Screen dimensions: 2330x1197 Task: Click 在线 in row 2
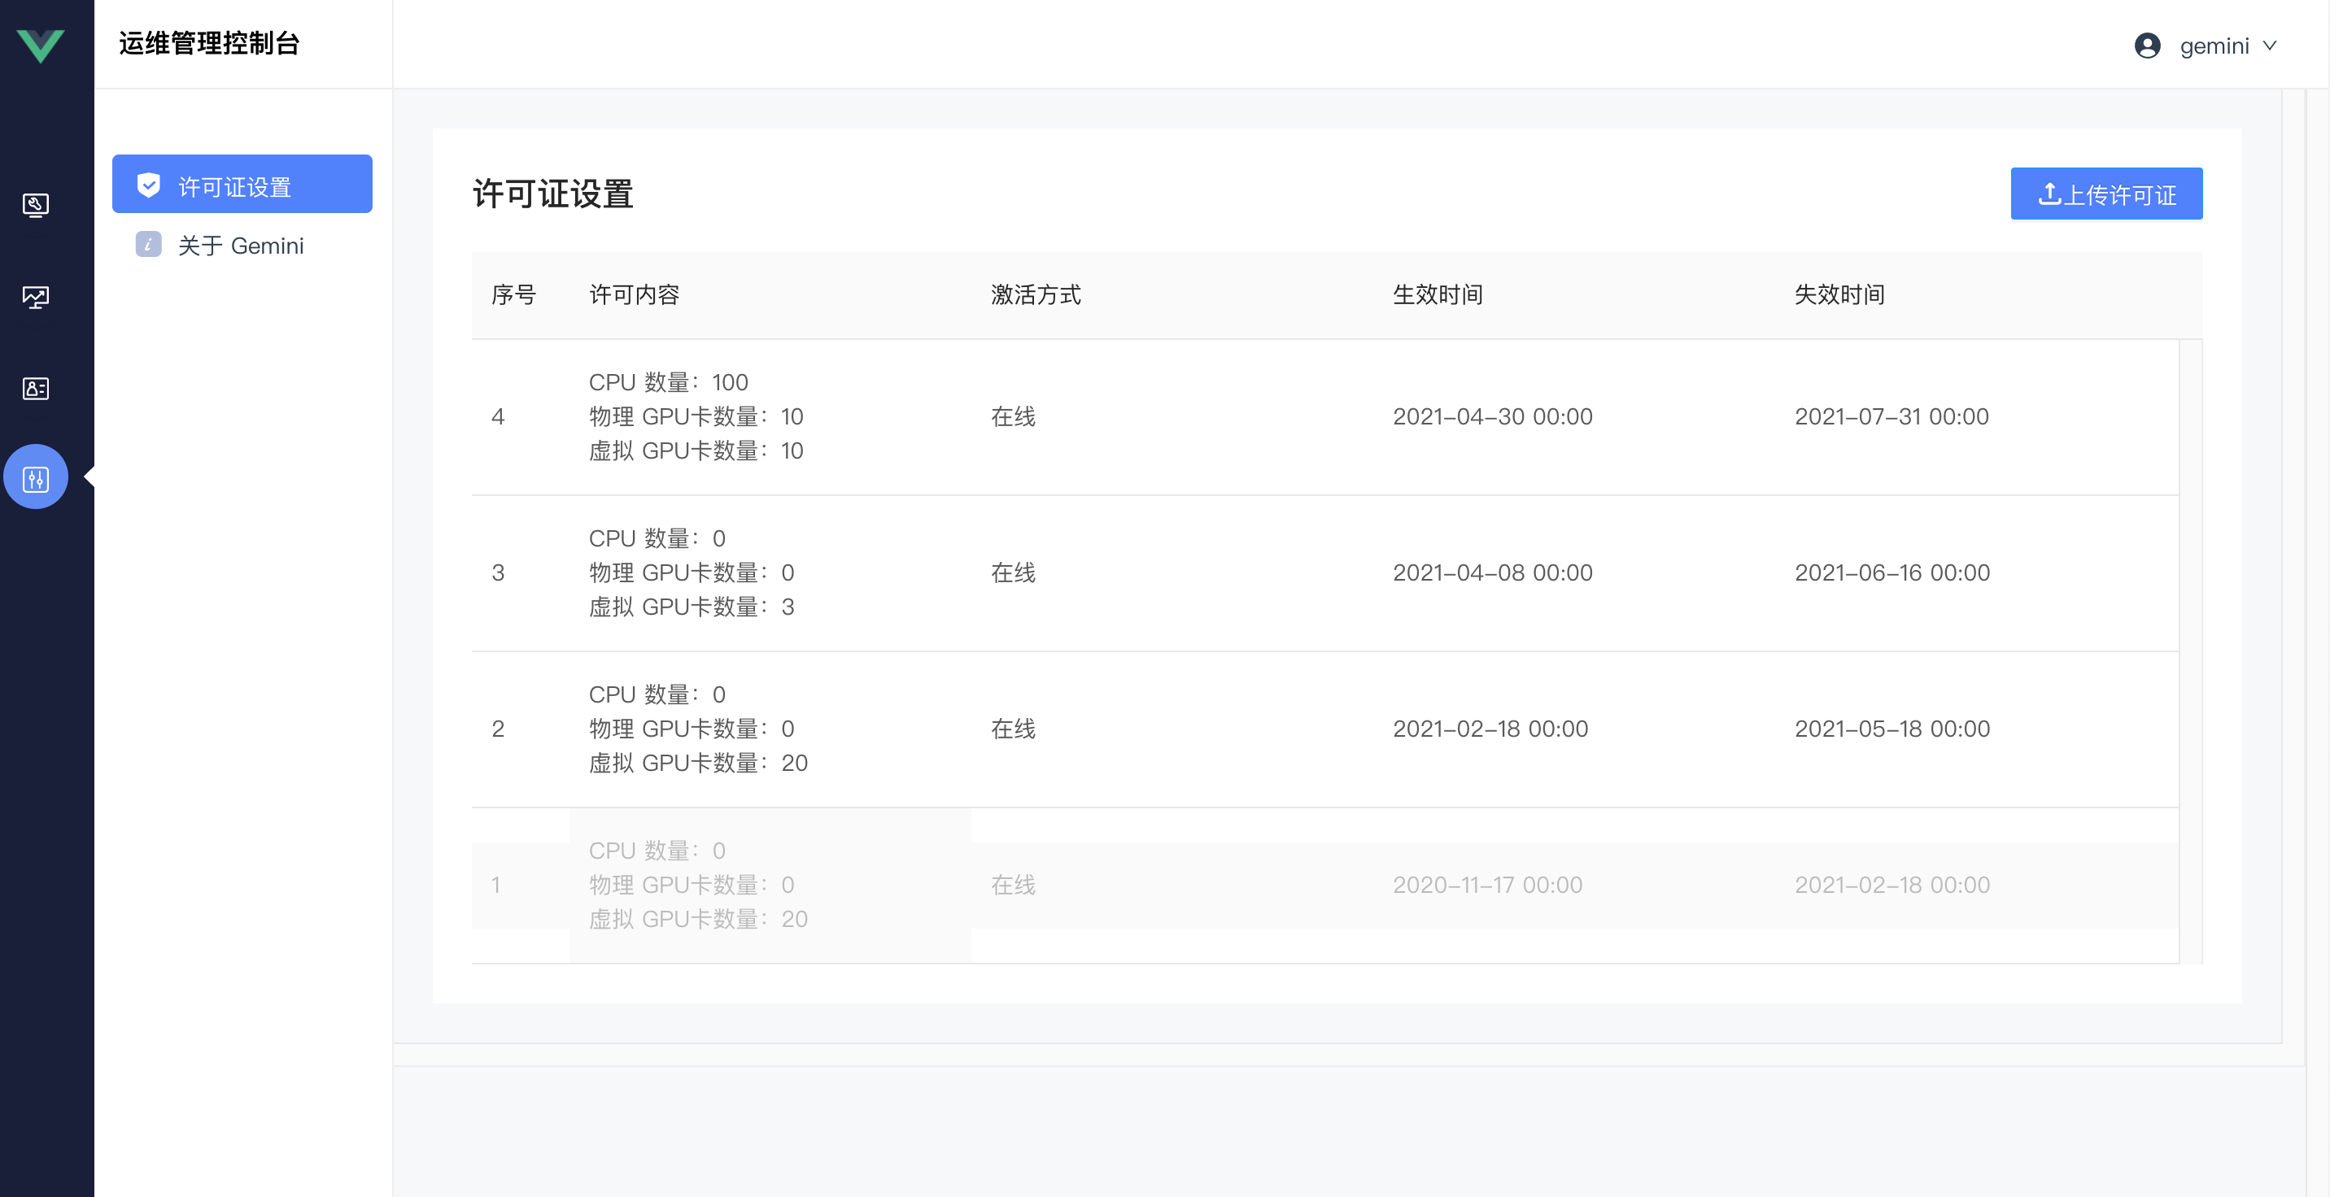click(x=1013, y=729)
